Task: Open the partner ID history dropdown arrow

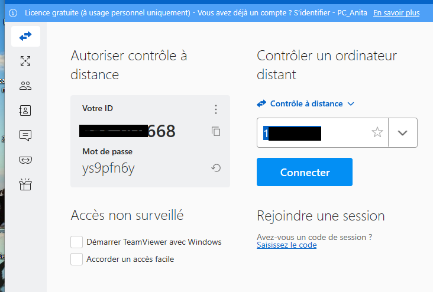Action: (x=403, y=132)
